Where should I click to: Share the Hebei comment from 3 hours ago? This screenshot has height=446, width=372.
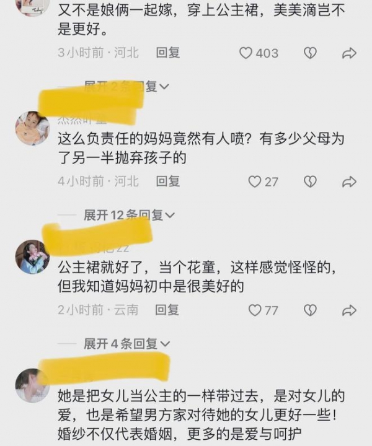point(349,53)
